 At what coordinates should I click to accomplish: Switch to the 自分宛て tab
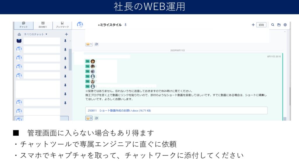43,25
